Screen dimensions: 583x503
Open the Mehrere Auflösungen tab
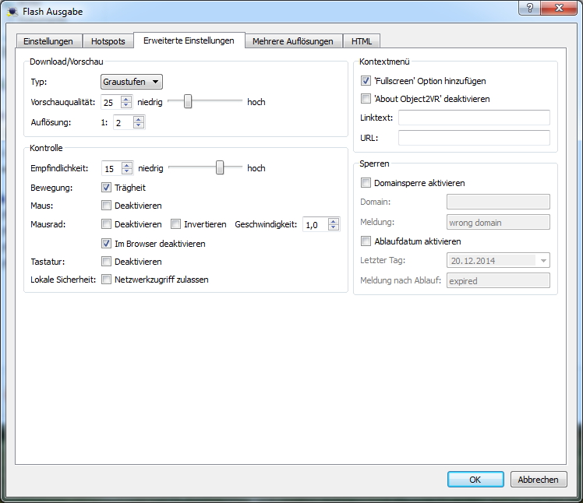click(292, 41)
